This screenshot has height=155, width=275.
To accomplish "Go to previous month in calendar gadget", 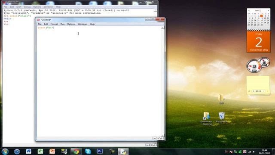I will click(x=249, y=11).
